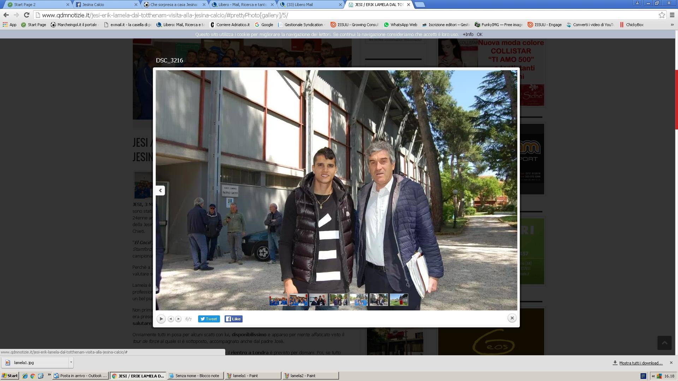Screen dimensions: 678x381
Task: Open the Libero: Mail, Ricerca bookmark
Action: (180, 25)
